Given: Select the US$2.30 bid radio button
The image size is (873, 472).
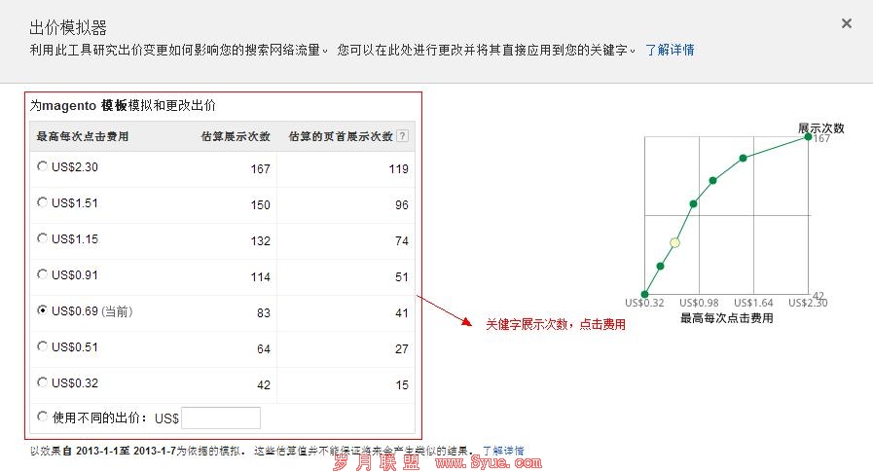Looking at the screenshot, I should click(42, 166).
